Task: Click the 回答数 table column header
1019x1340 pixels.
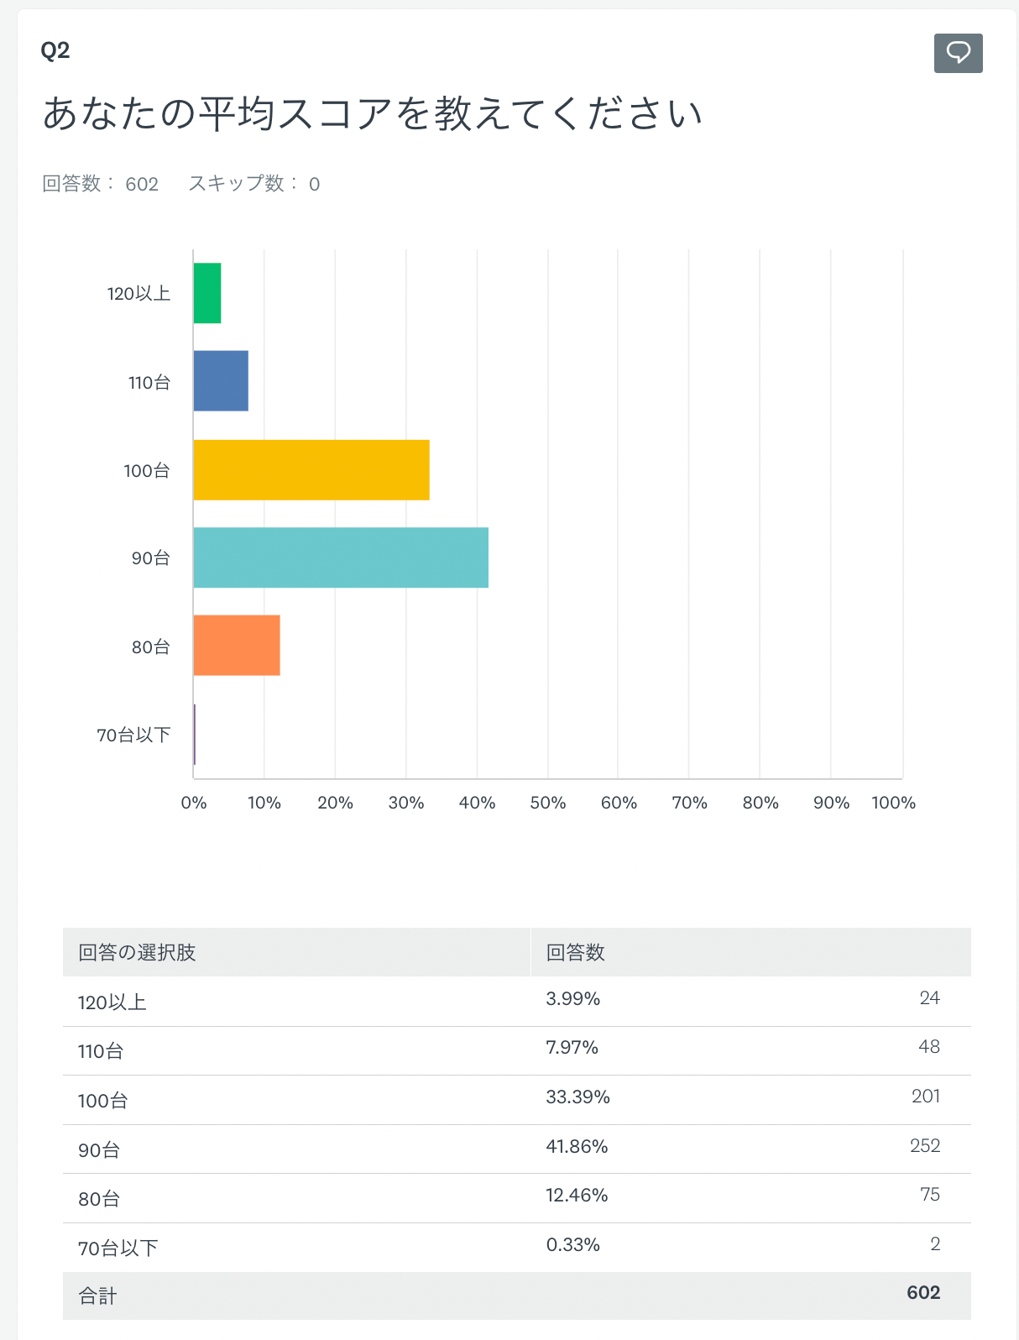Action: tap(576, 952)
